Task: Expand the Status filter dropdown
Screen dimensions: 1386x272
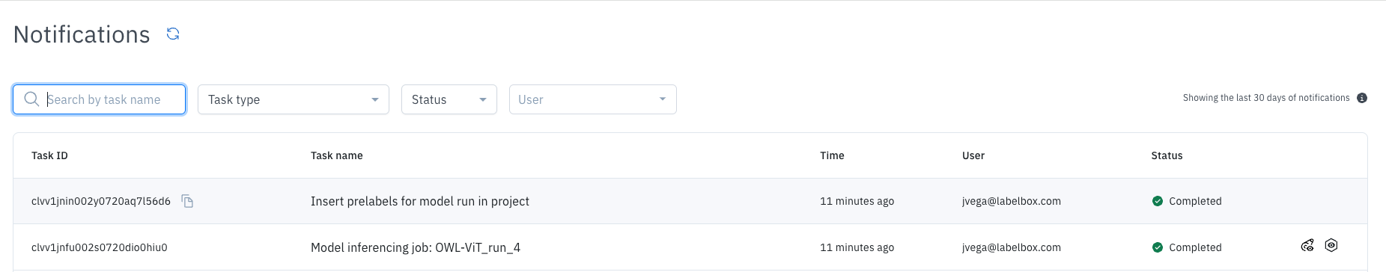Action: (449, 99)
